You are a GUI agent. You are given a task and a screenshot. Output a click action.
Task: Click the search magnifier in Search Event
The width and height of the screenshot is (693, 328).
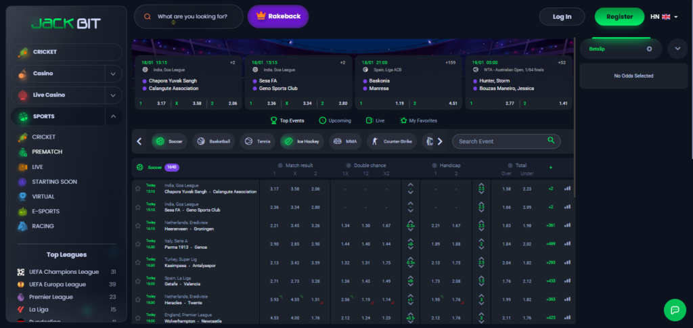[x=552, y=141]
